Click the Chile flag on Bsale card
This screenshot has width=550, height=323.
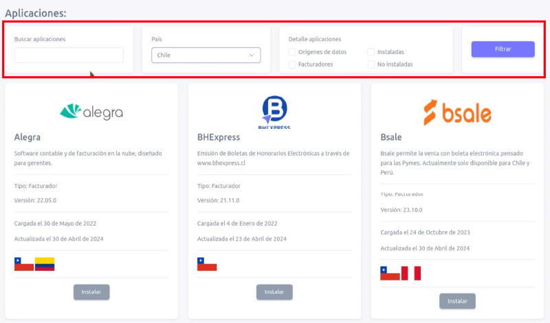tap(390, 274)
